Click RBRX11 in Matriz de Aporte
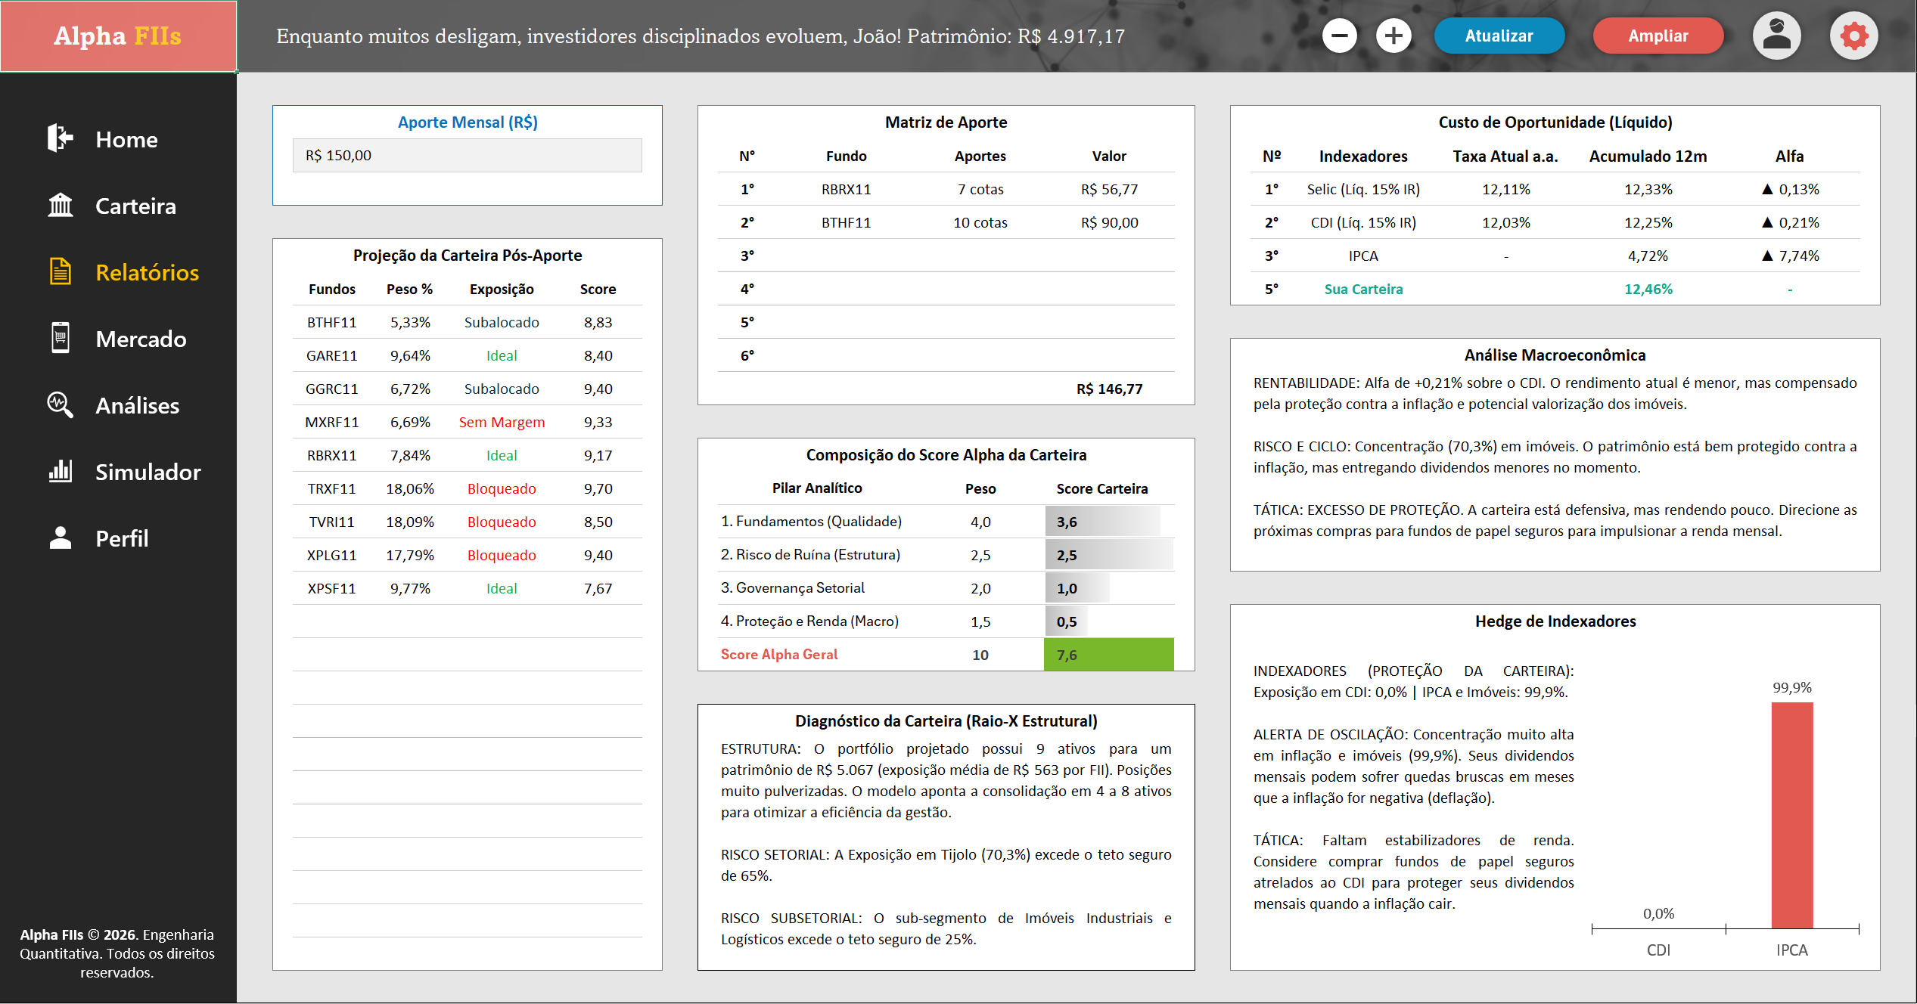Screen dimensions: 1917x1004 point(846,189)
